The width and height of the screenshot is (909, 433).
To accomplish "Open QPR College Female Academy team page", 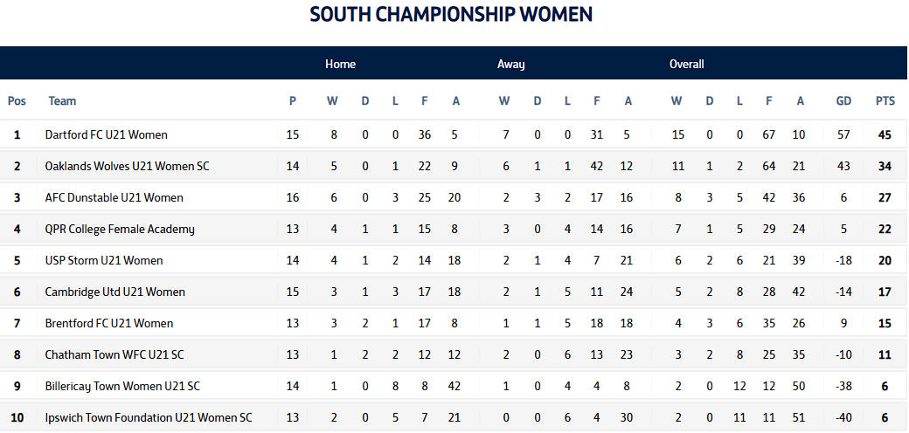I will pos(120,229).
